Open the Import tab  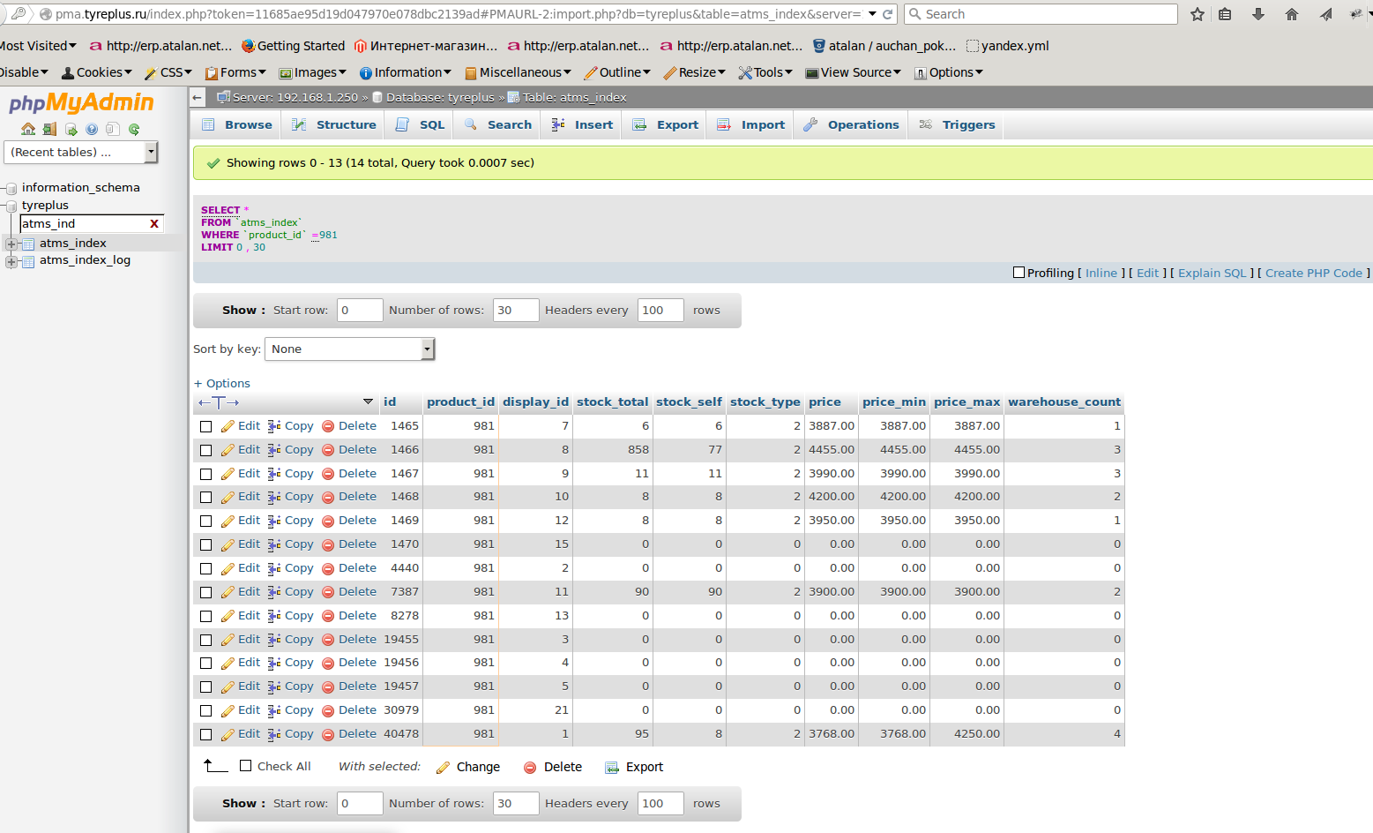point(750,125)
